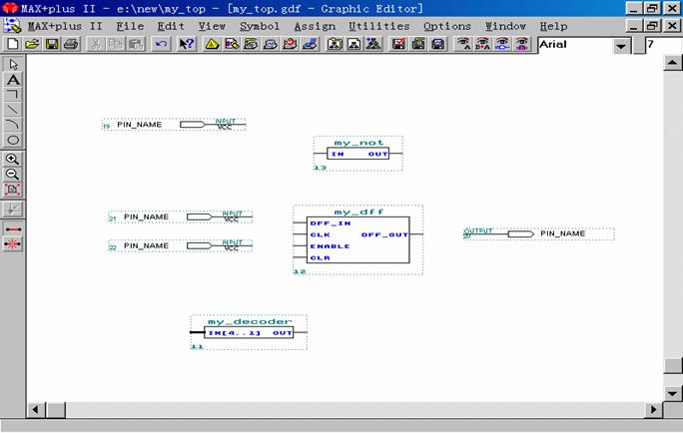Click PIN_NAME of the OUTPUT pin
Image resolution: width=683 pixels, height=433 pixels.
click(x=563, y=233)
